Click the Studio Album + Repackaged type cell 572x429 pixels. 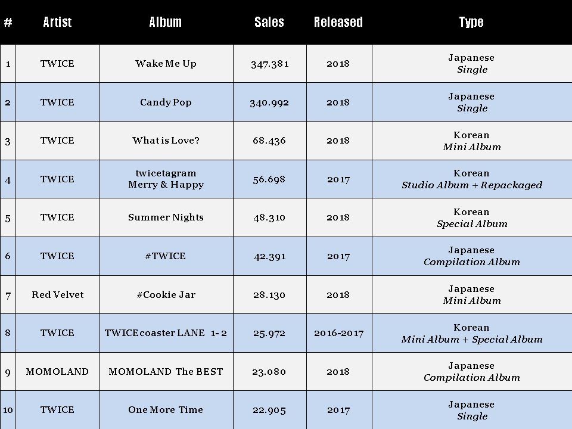click(x=472, y=179)
